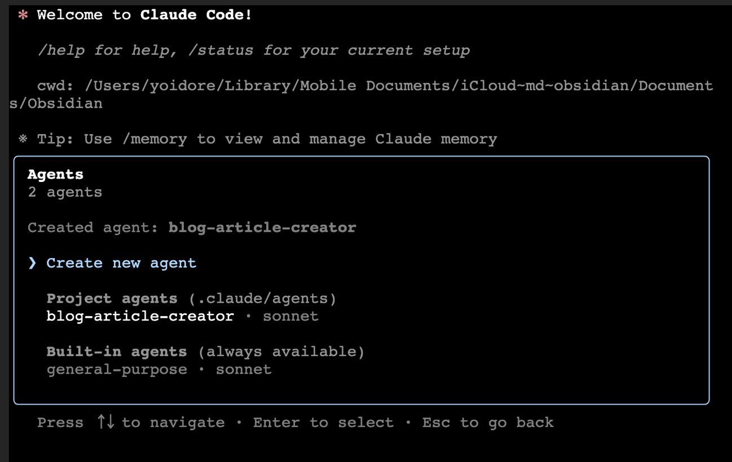
Task: Click the Agents panel heading
Action: pyautogui.click(x=55, y=175)
